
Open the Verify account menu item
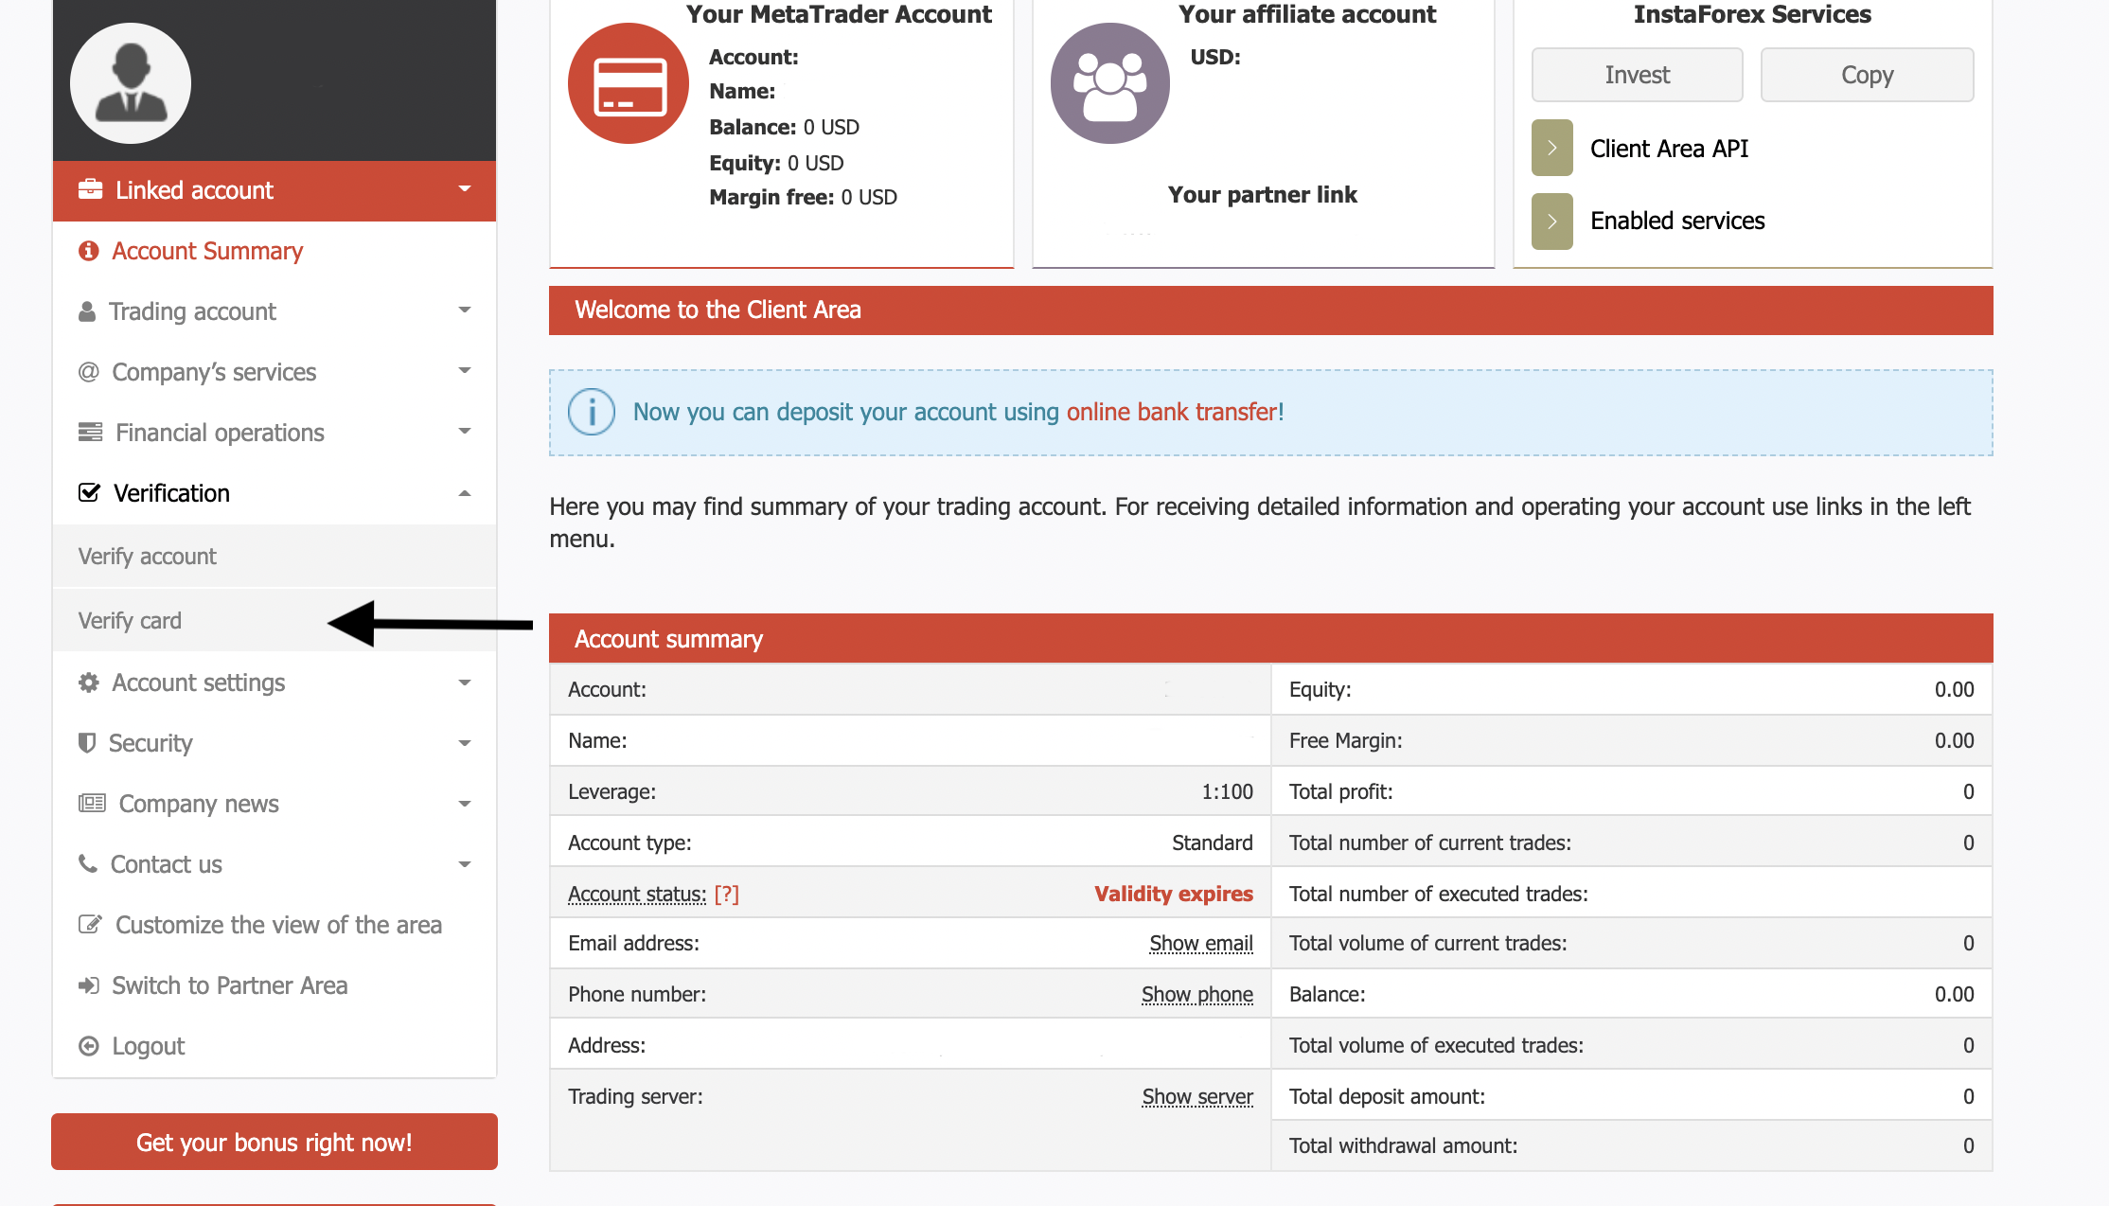click(148, 557)
